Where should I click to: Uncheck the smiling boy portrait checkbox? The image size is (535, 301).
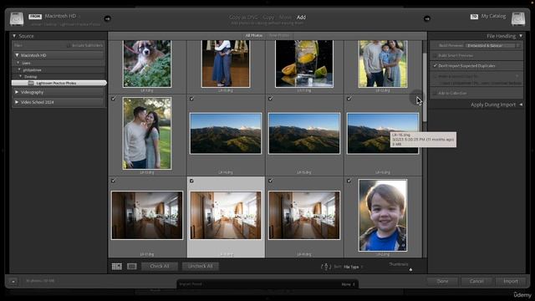click(349, 181)
